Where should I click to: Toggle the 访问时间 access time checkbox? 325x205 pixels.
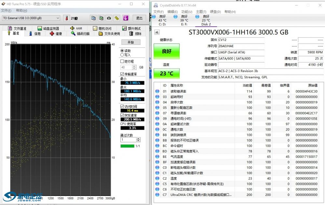(122, 107)
